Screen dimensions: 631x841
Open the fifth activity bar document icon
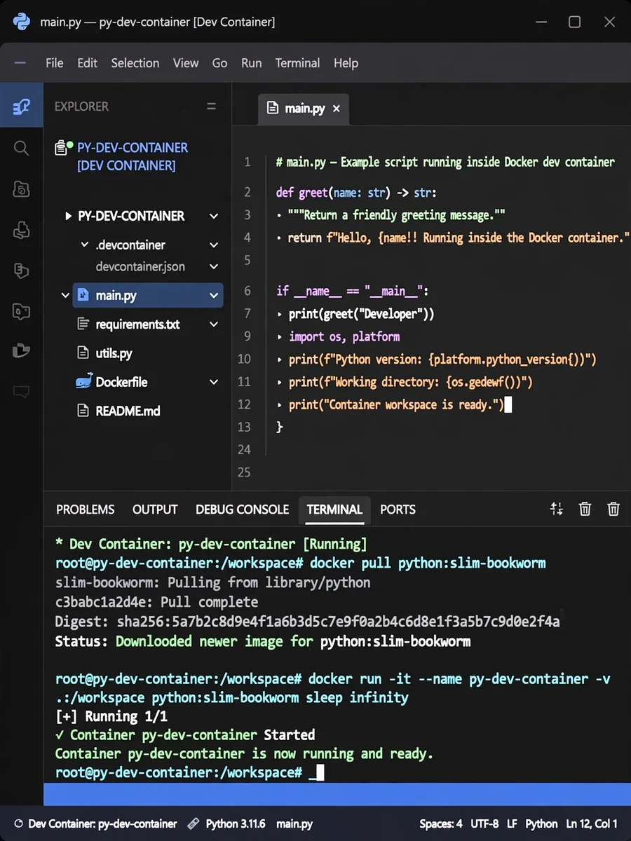click(x=21, y=270)
